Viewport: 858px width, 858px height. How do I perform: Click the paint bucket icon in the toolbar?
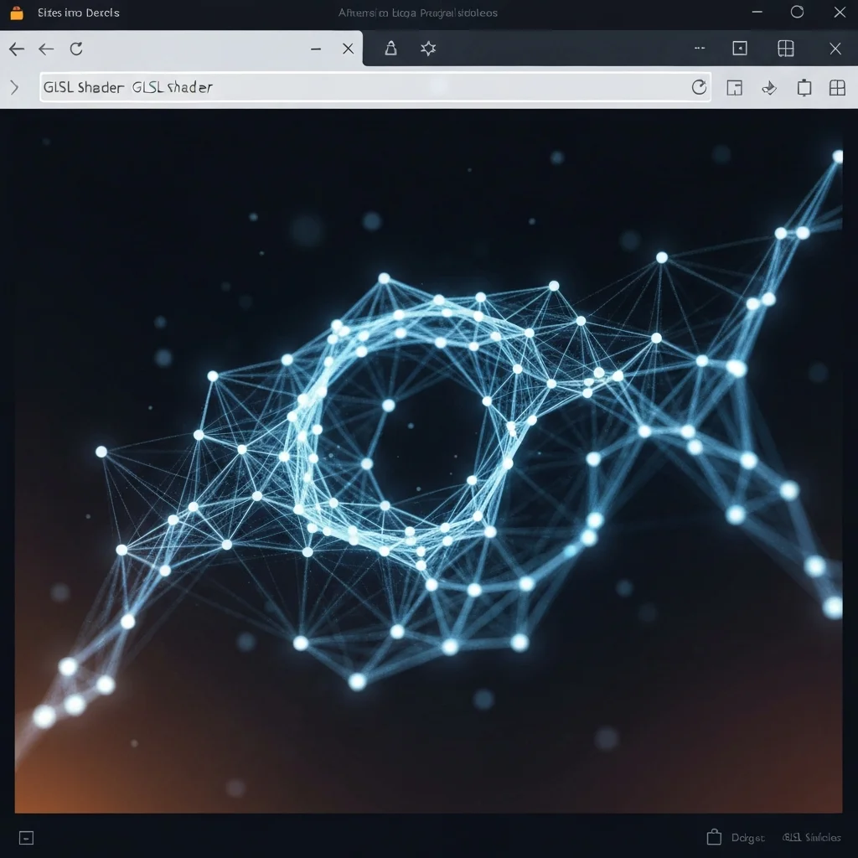tap(769, 88)
